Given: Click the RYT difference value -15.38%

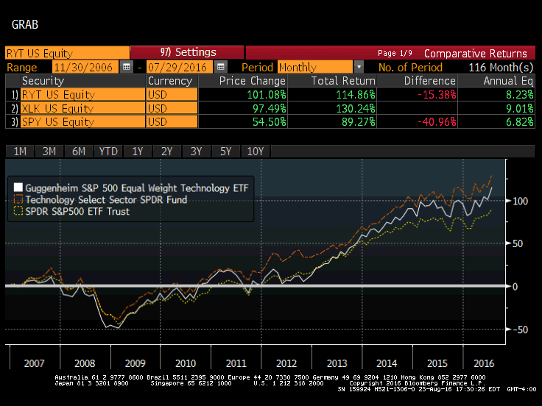Looking at the screenshot, I should point(437,94).
